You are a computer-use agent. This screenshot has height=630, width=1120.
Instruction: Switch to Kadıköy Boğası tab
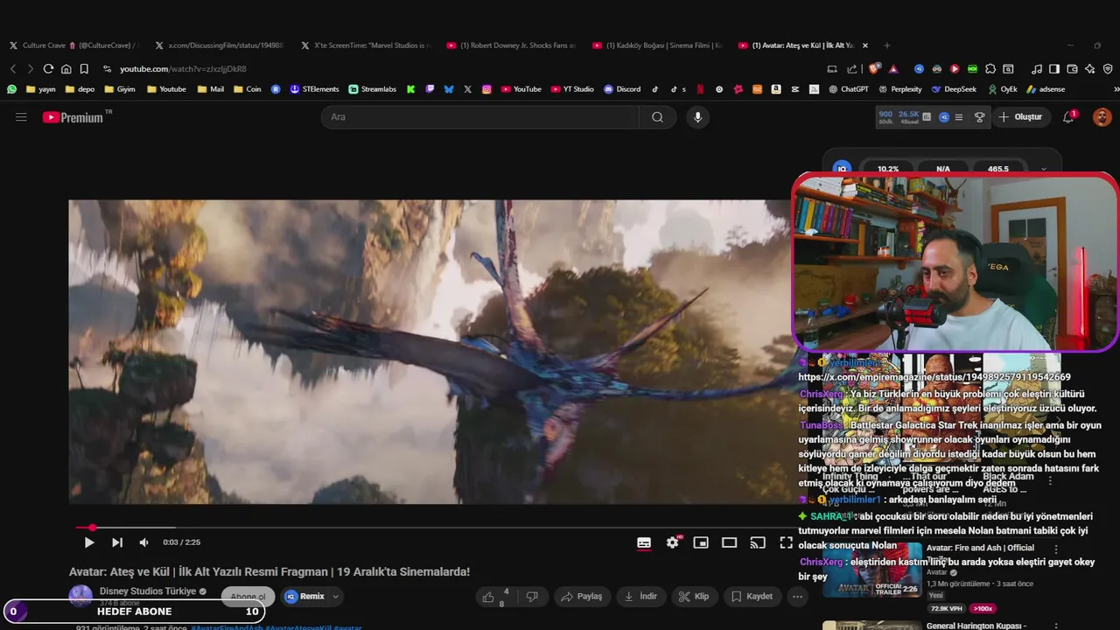pyautogui.click(x=657, y=45)
